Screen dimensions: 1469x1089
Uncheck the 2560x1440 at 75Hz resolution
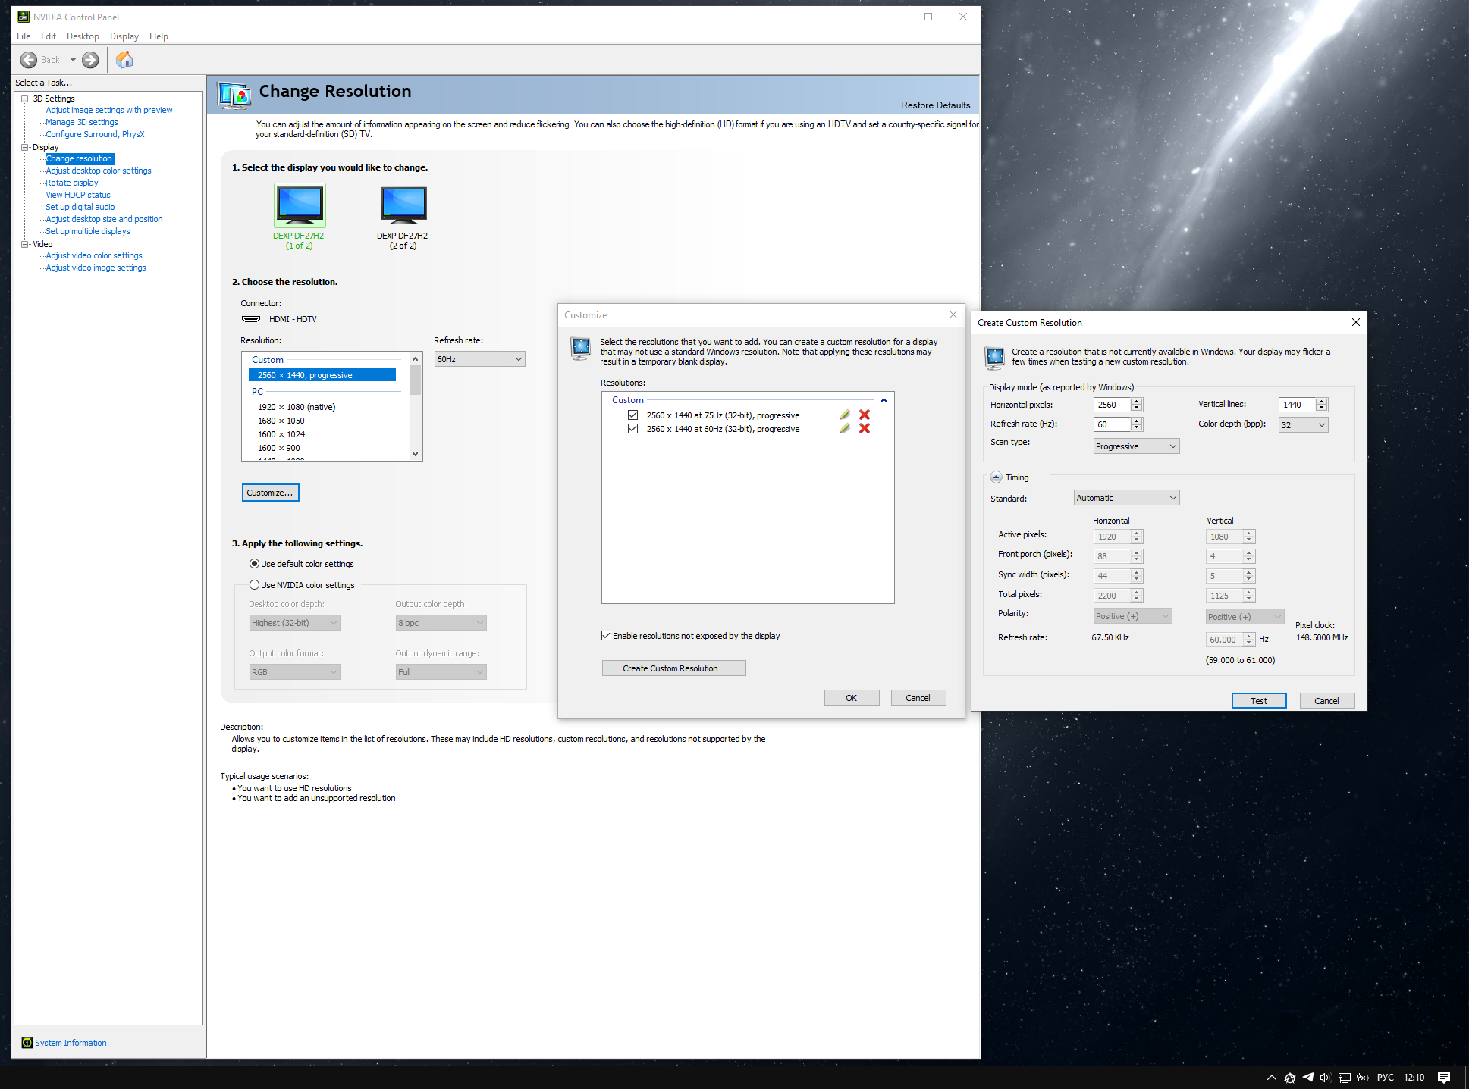[x=632, y=415]
